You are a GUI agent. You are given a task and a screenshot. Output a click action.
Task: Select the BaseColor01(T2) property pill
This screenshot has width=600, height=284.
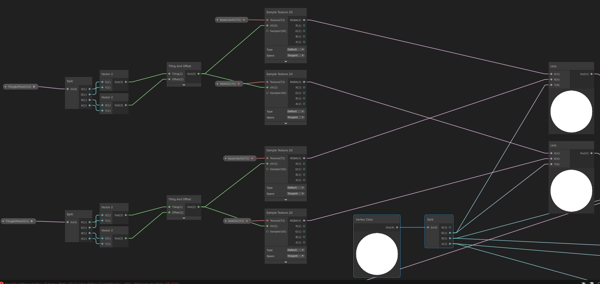click(x=231, y=20)
